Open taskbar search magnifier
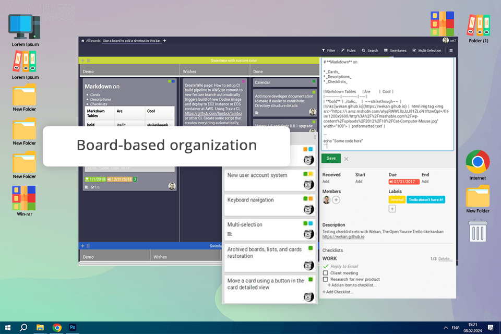Viewport: 501px width, 334px height. [x=23, y=328]
